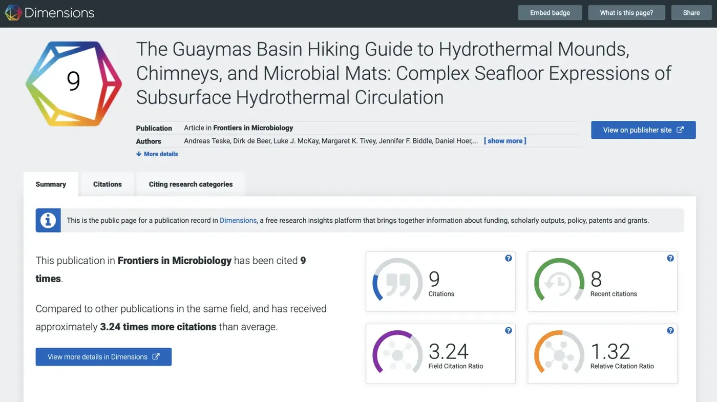Click the What is this page? button
Viewport: 717px width, 402px height.
coord(626,13)
